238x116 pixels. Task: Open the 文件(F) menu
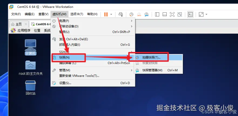pos(16,14)
